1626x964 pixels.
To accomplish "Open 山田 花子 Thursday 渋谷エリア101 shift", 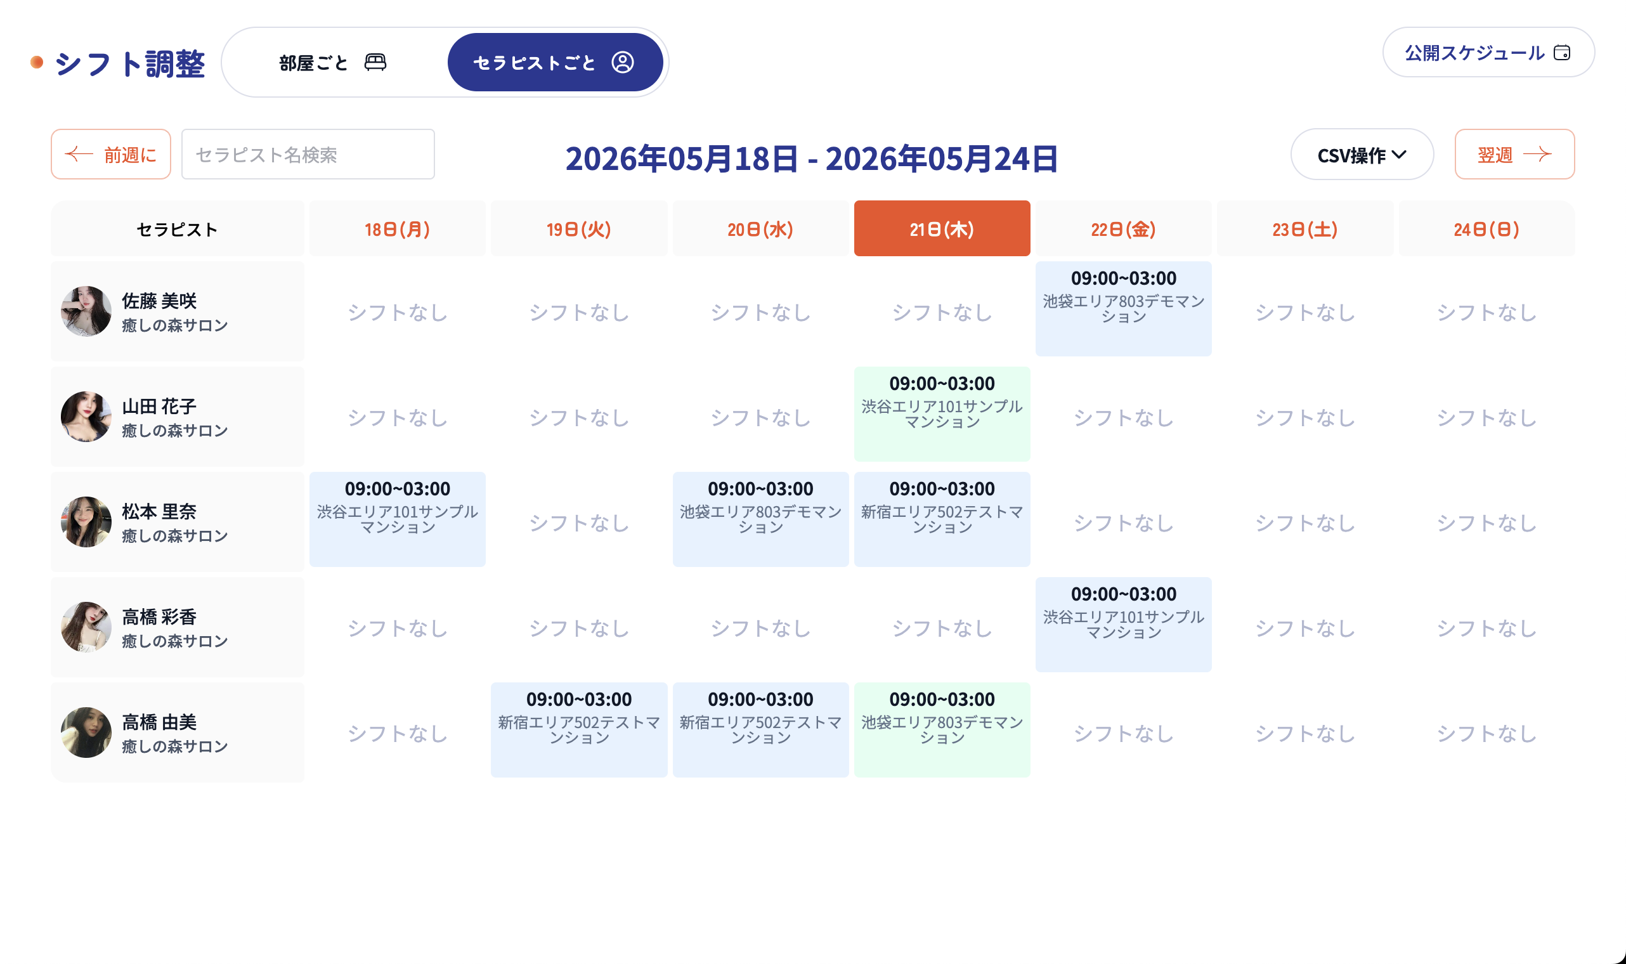I will point(942,414).
